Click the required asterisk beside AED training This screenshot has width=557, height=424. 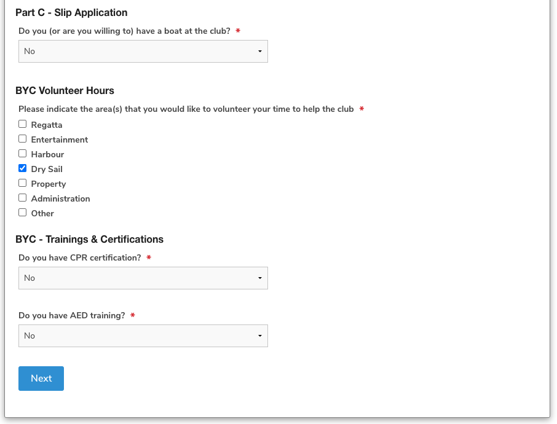point(133,316)
